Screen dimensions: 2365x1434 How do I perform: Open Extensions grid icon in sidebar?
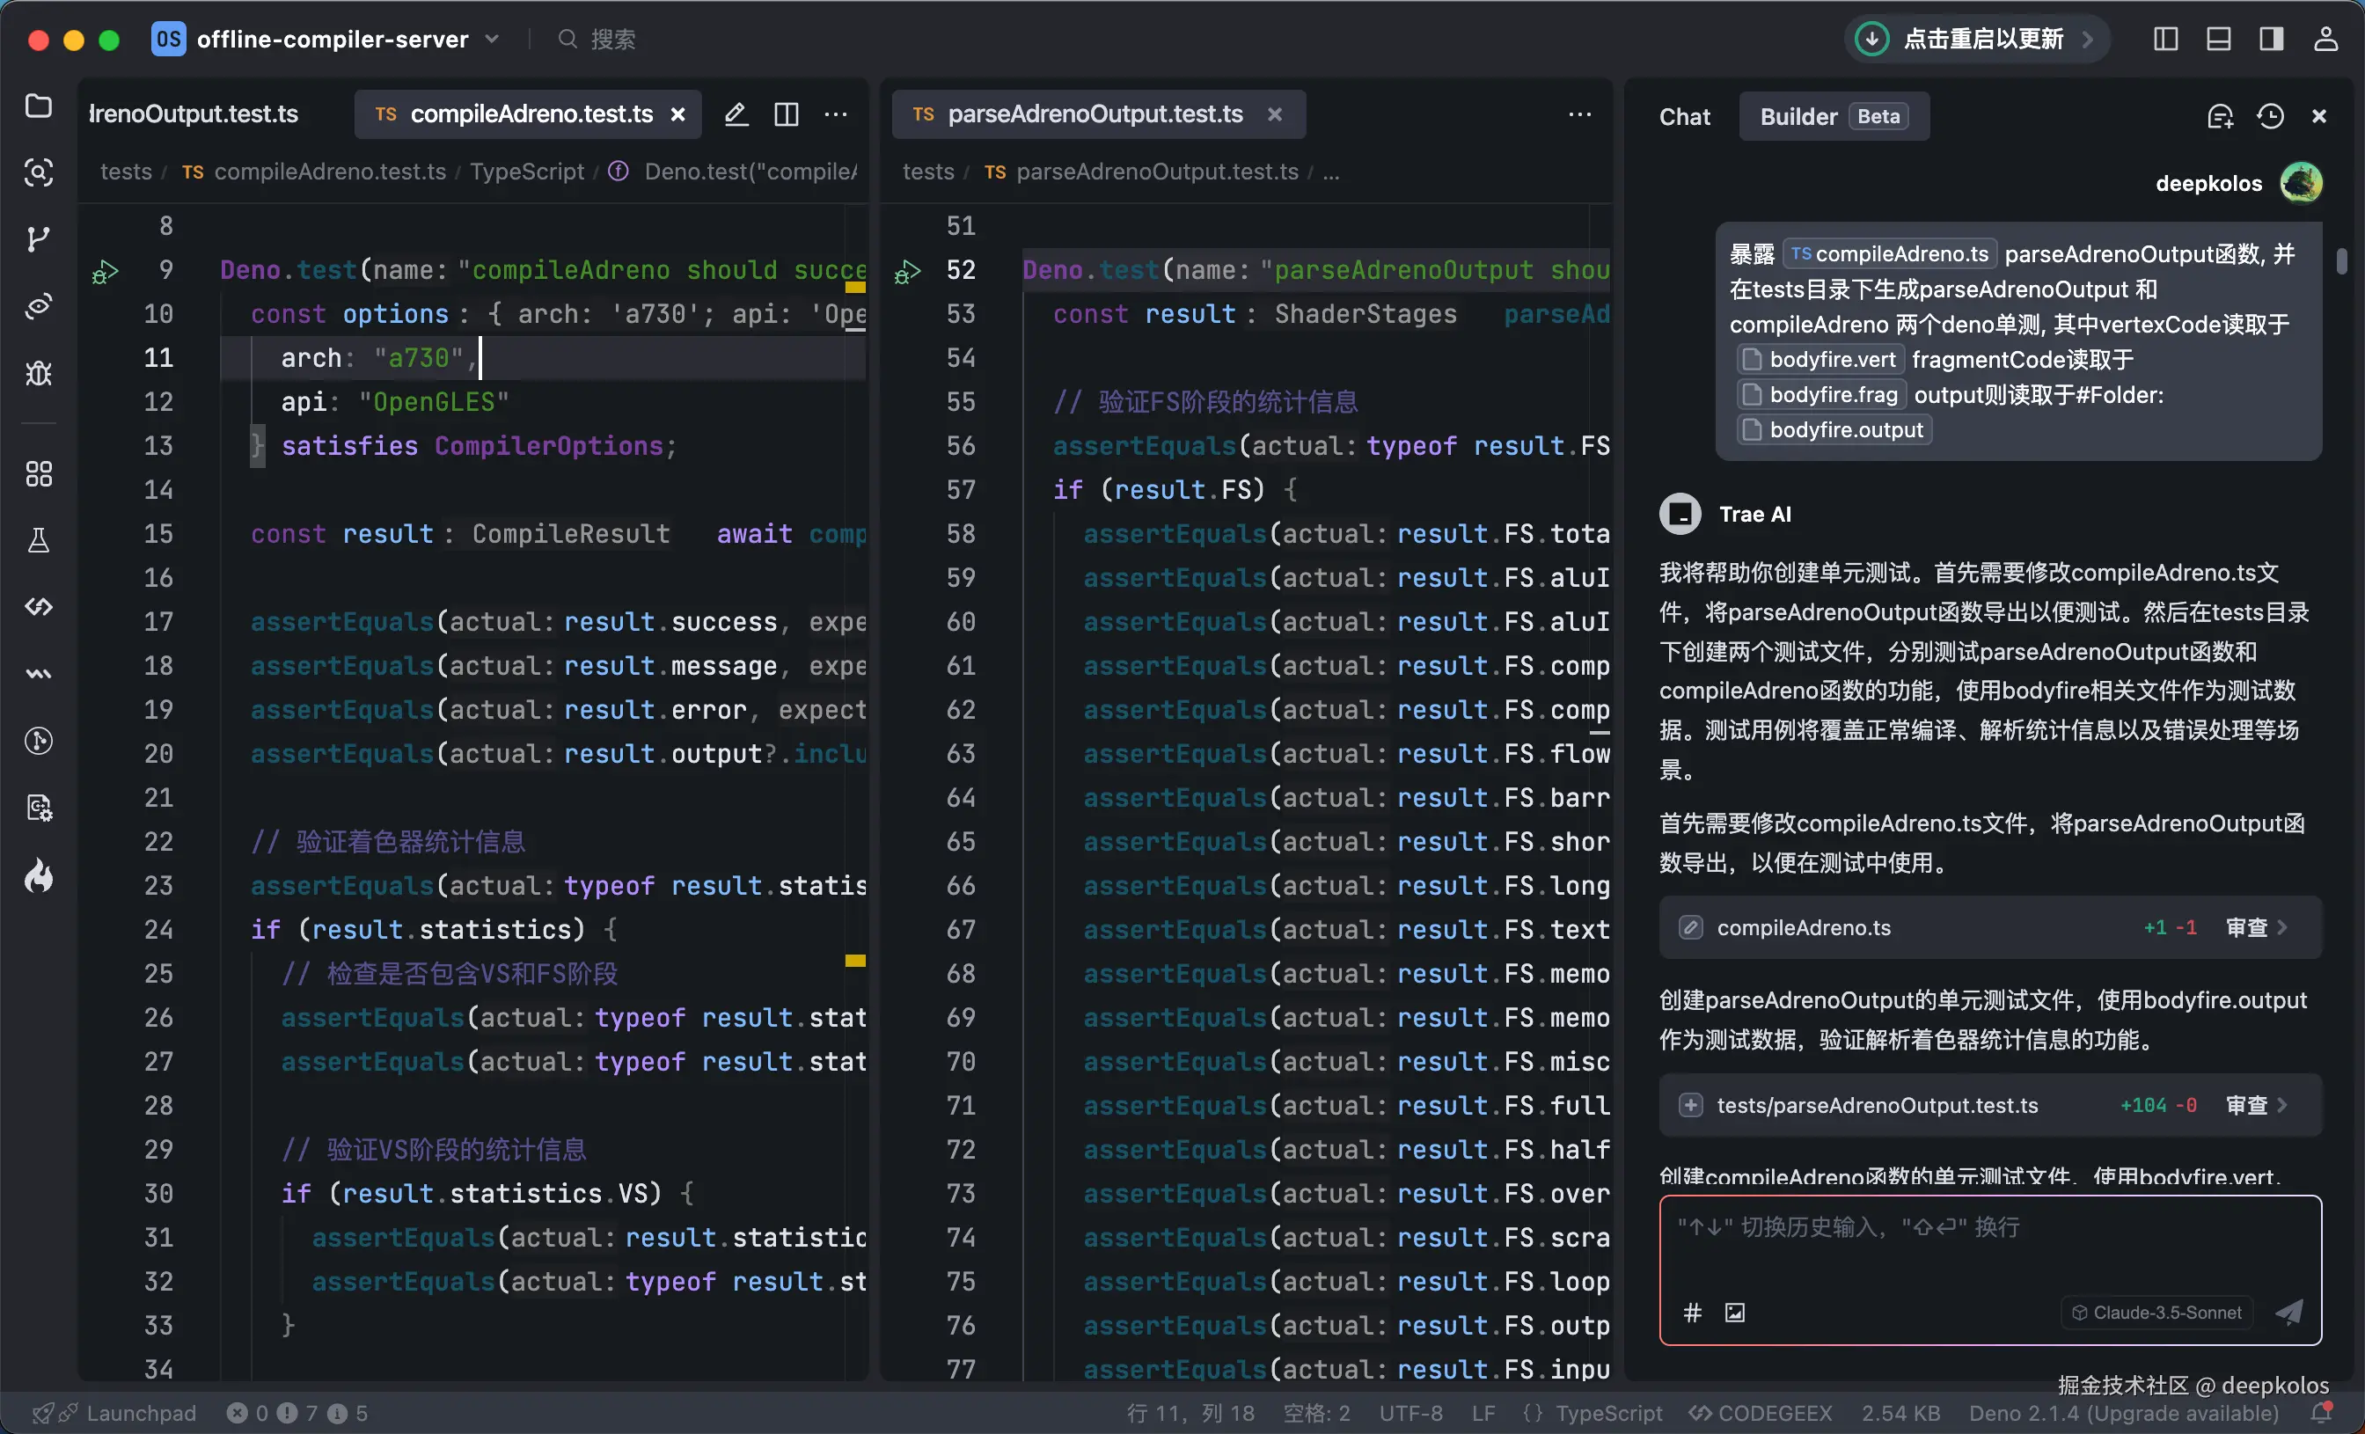tap(39, 474)
